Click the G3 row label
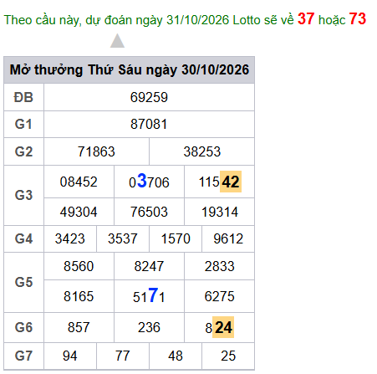This screenshot has width=377, height=374. coord(23,195)
